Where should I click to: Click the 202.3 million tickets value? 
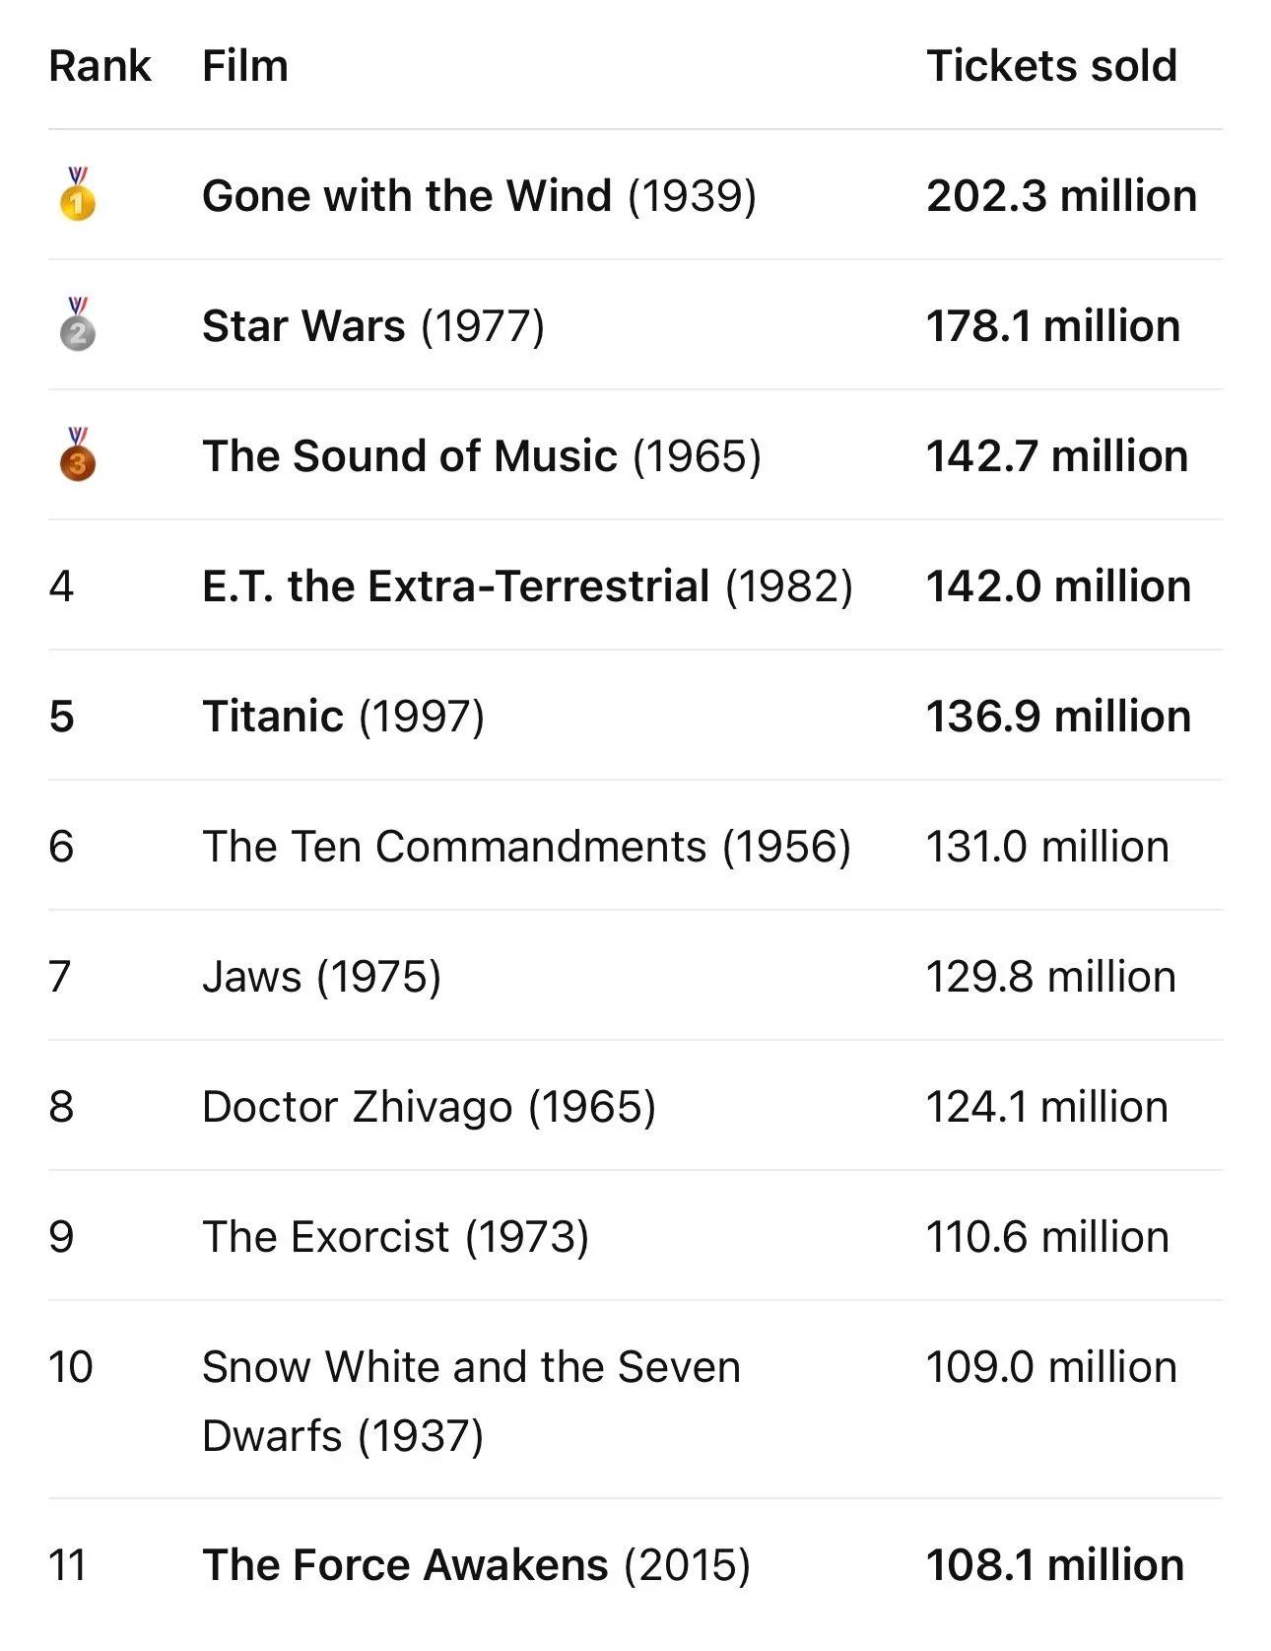[1061, 195]
